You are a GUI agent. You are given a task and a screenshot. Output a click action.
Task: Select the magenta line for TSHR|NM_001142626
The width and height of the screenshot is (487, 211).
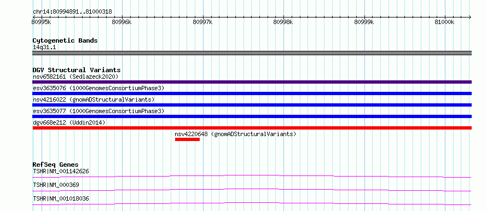click(252, 176)
